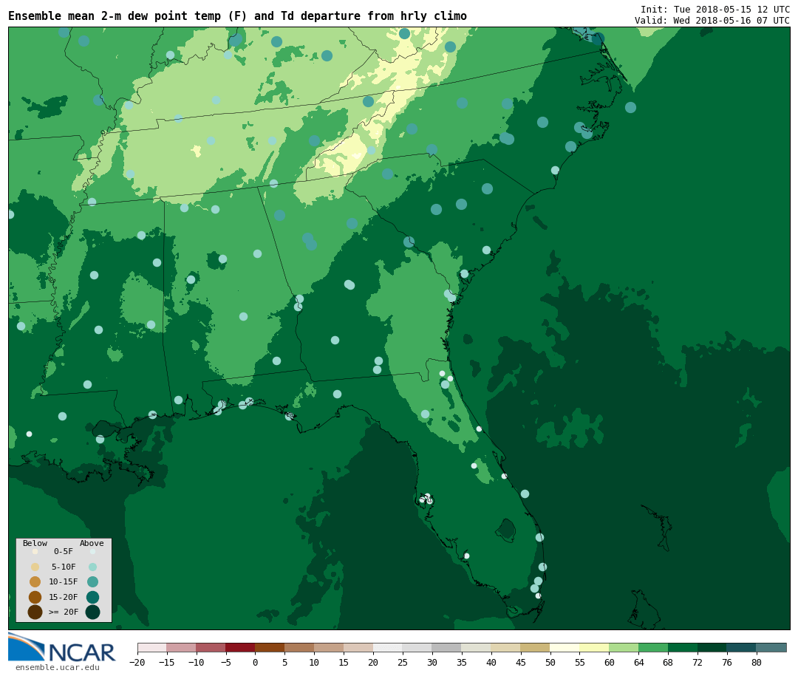Pick the -20 to -15 pale pink colorbar swatch
The height and width of the screenshot is (676, 798).
coord(152,647)
